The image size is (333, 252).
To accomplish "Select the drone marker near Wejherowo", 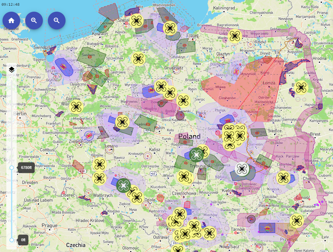I will point(170,28).
